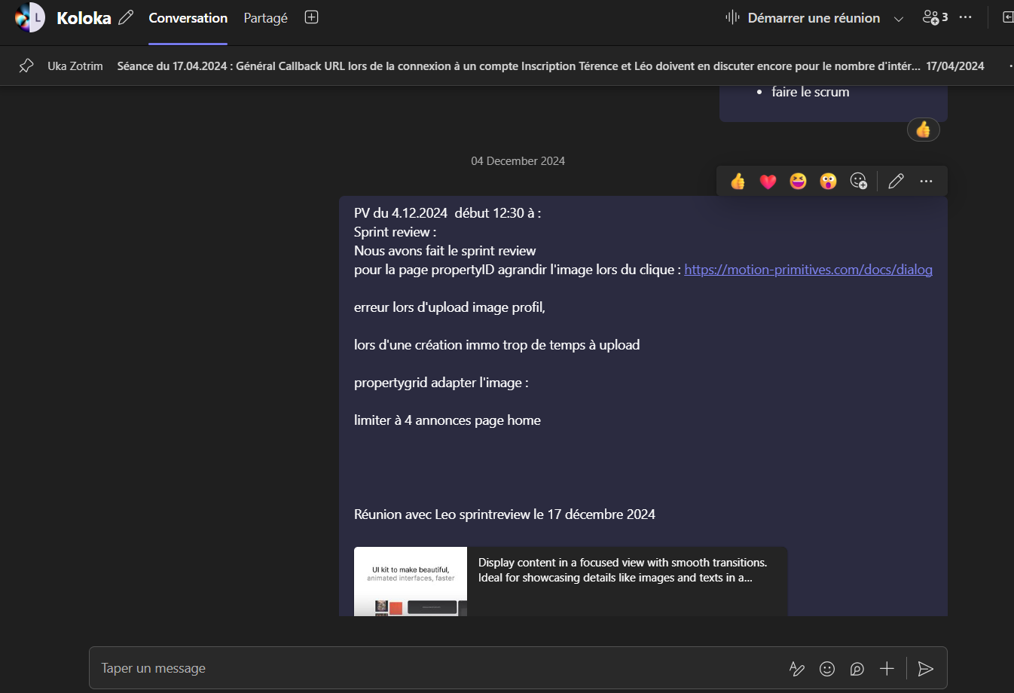React with red heart emoji
The image size is (1014, 693).
tap(768, 181)
